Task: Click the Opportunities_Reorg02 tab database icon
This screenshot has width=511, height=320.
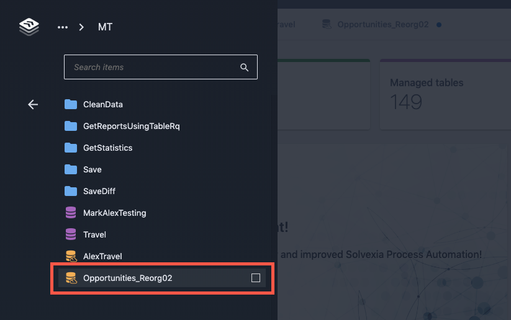Action: 327,25
